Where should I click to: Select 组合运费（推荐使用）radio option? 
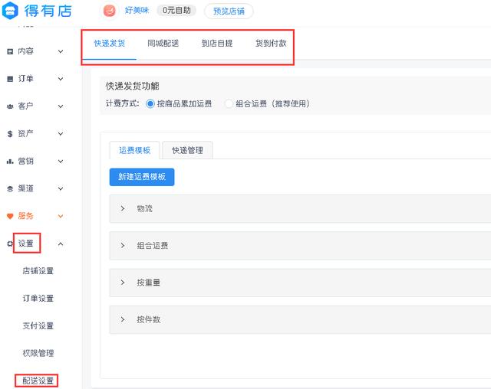[229, 103]
